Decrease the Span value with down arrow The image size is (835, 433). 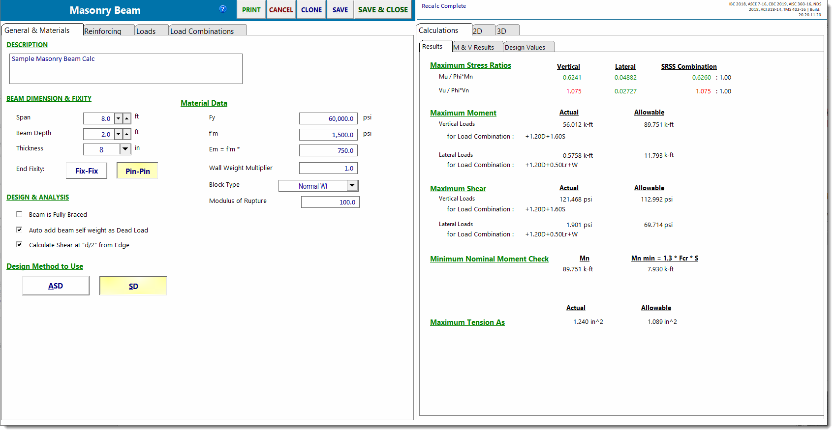118,118
